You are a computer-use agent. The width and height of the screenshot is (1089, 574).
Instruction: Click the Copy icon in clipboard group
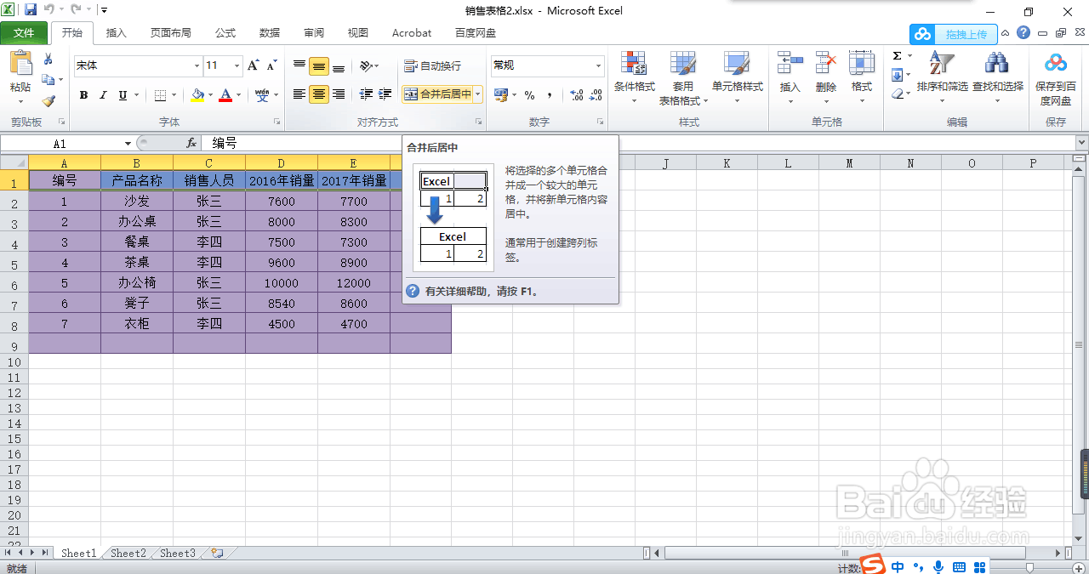click(48, 79)
